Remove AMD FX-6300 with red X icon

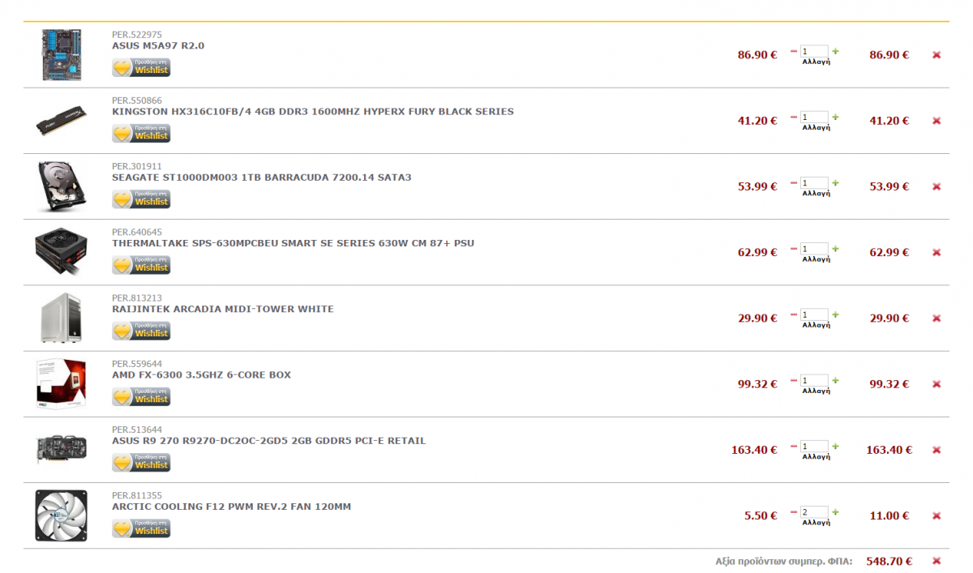pyautogui.click(x=937, y=384)
